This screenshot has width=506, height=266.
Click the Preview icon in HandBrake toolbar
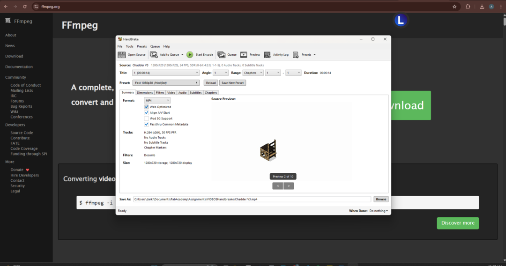(x=244, y=55)
